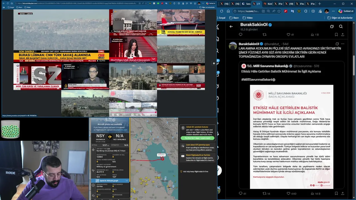The width and height of the screenshot is (356, 200).
Task: Click the Sohbet et Copilot button in right browser
Action: (346, 11)
